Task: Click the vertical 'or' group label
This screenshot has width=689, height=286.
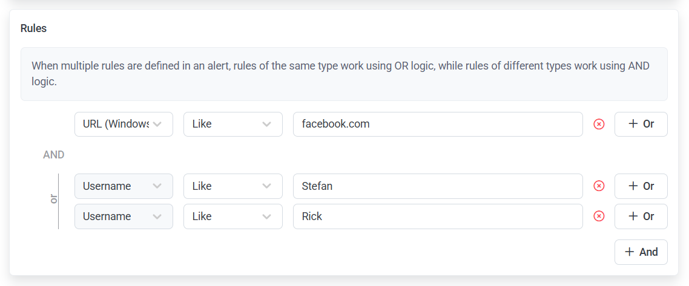Action: 53,199
